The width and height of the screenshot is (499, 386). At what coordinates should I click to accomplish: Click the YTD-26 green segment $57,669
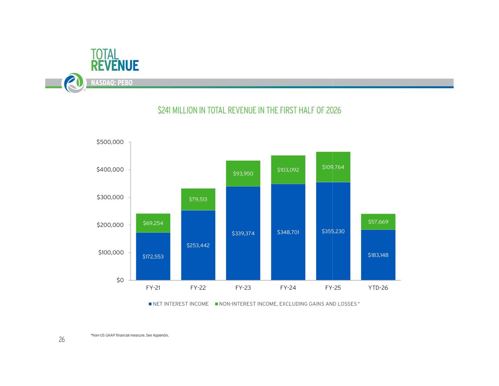pos(378,222)
